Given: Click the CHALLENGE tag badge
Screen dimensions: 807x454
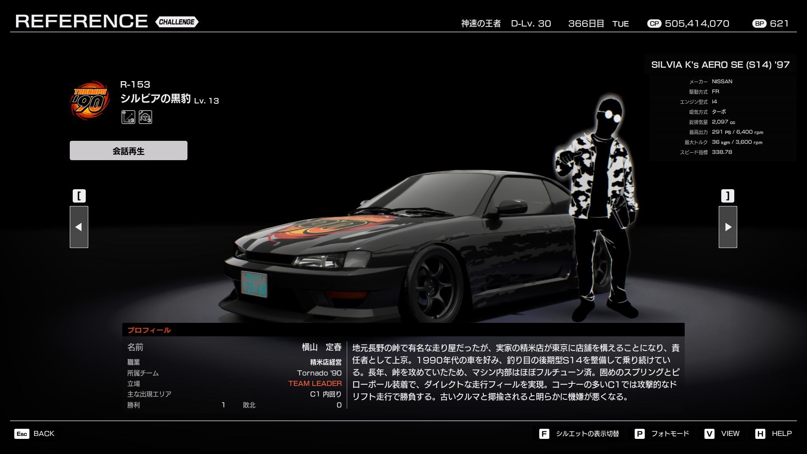Looking at the screenshot, I should click(x=177, y=22).
